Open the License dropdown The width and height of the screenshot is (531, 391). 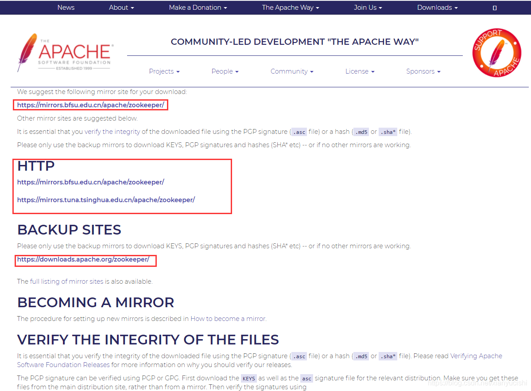tap(360, 71)
